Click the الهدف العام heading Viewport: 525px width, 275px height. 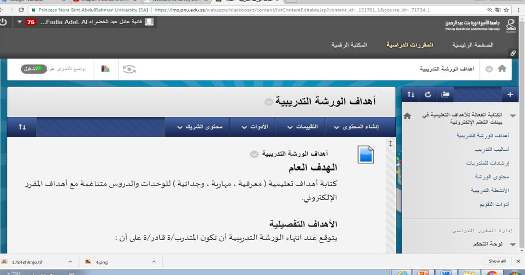tap(313, 168)
